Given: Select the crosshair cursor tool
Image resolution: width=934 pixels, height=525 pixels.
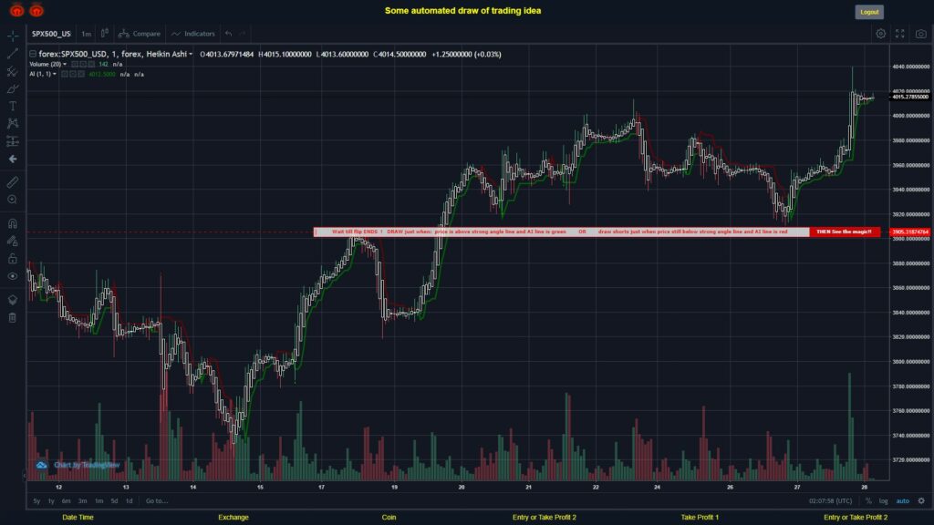Looking at the screenshot, I should (x=13, y=36).
